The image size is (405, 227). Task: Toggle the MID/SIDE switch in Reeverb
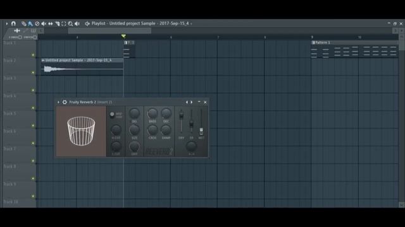(x=112, y=114)
